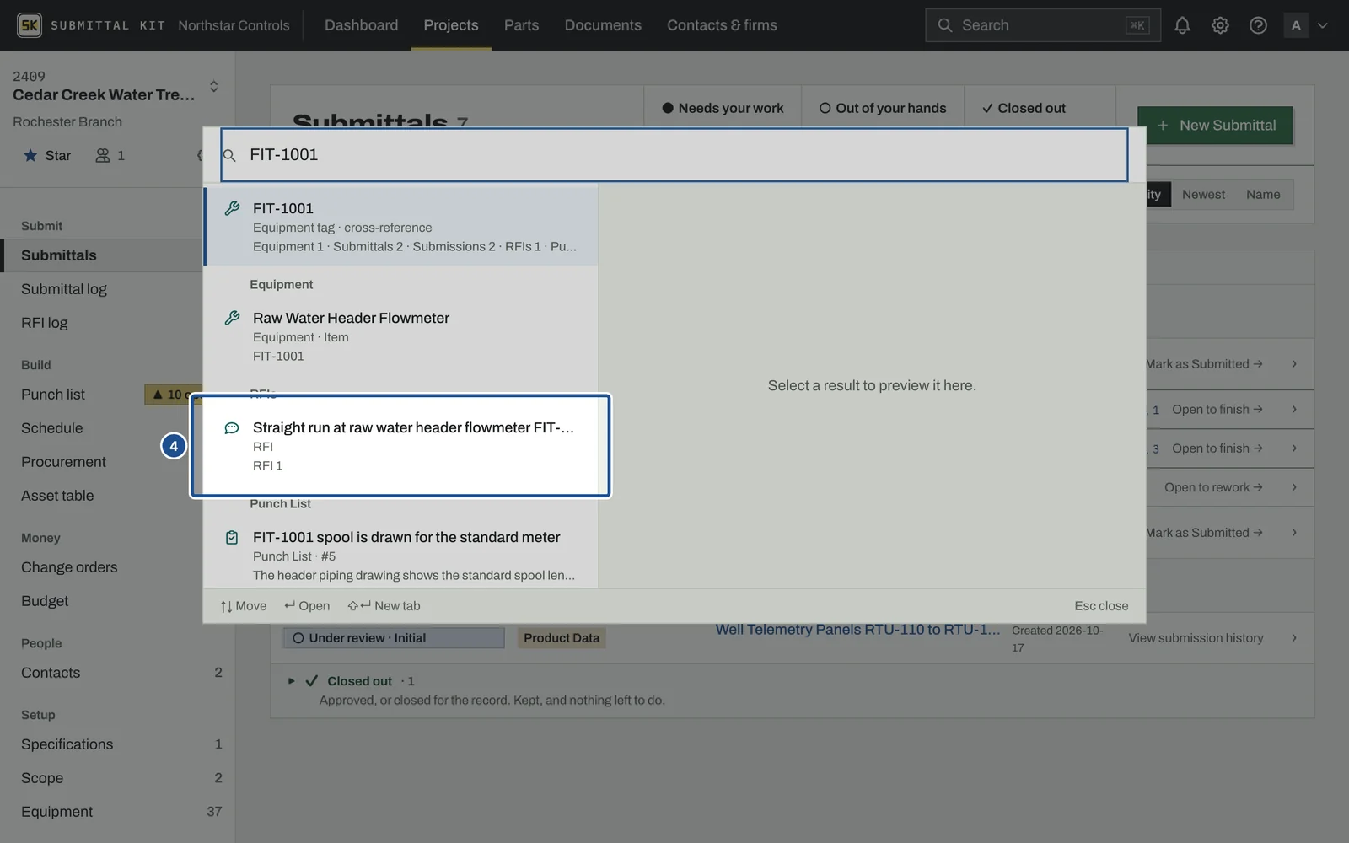1349x843 pixels.
Task: Filter by Needs your work
Action: (723, 108)
